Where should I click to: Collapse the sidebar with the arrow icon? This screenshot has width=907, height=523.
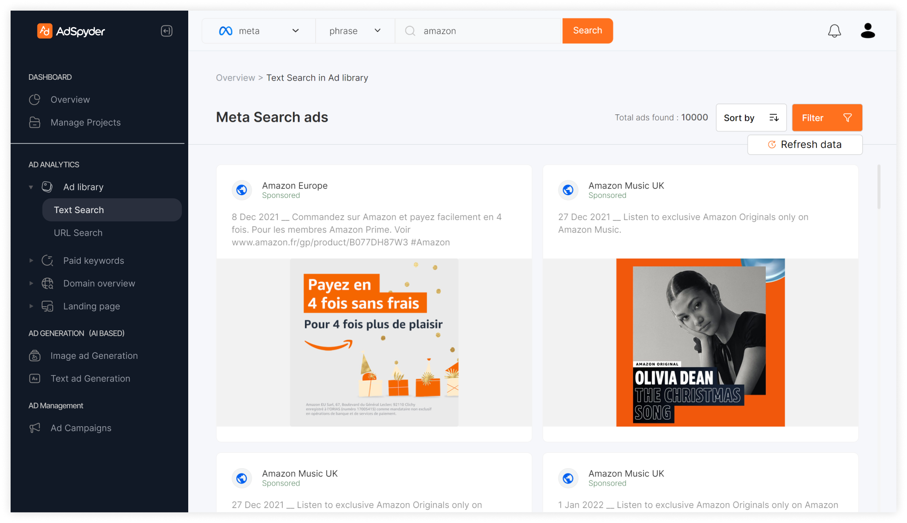167,31
